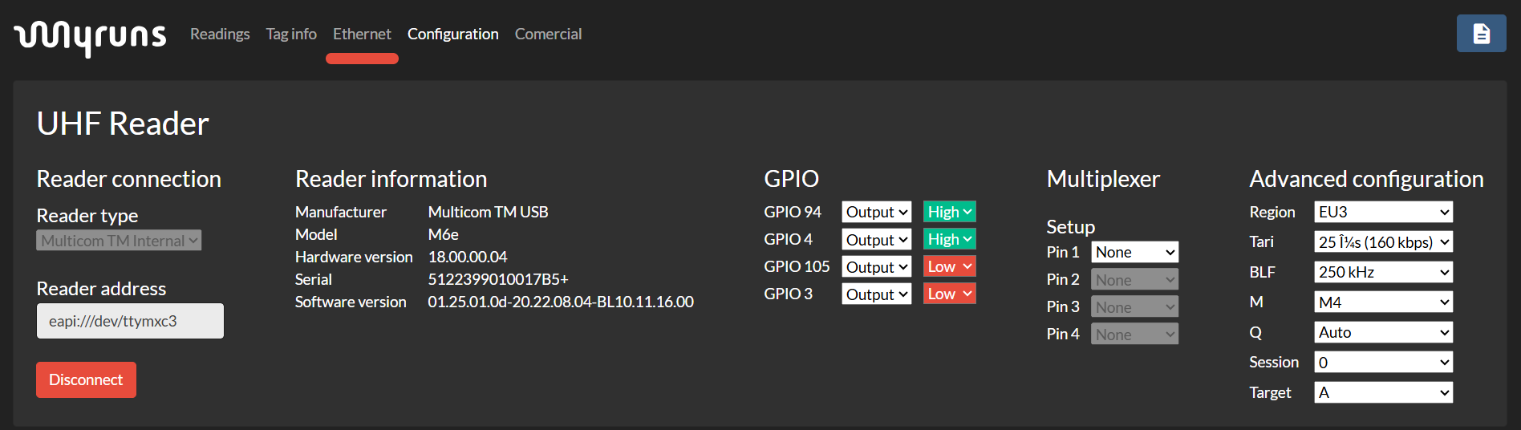Expand the Region EU3 dropdown
1521x430 pixels.
pyautogui.click(x=1383, y=212)
